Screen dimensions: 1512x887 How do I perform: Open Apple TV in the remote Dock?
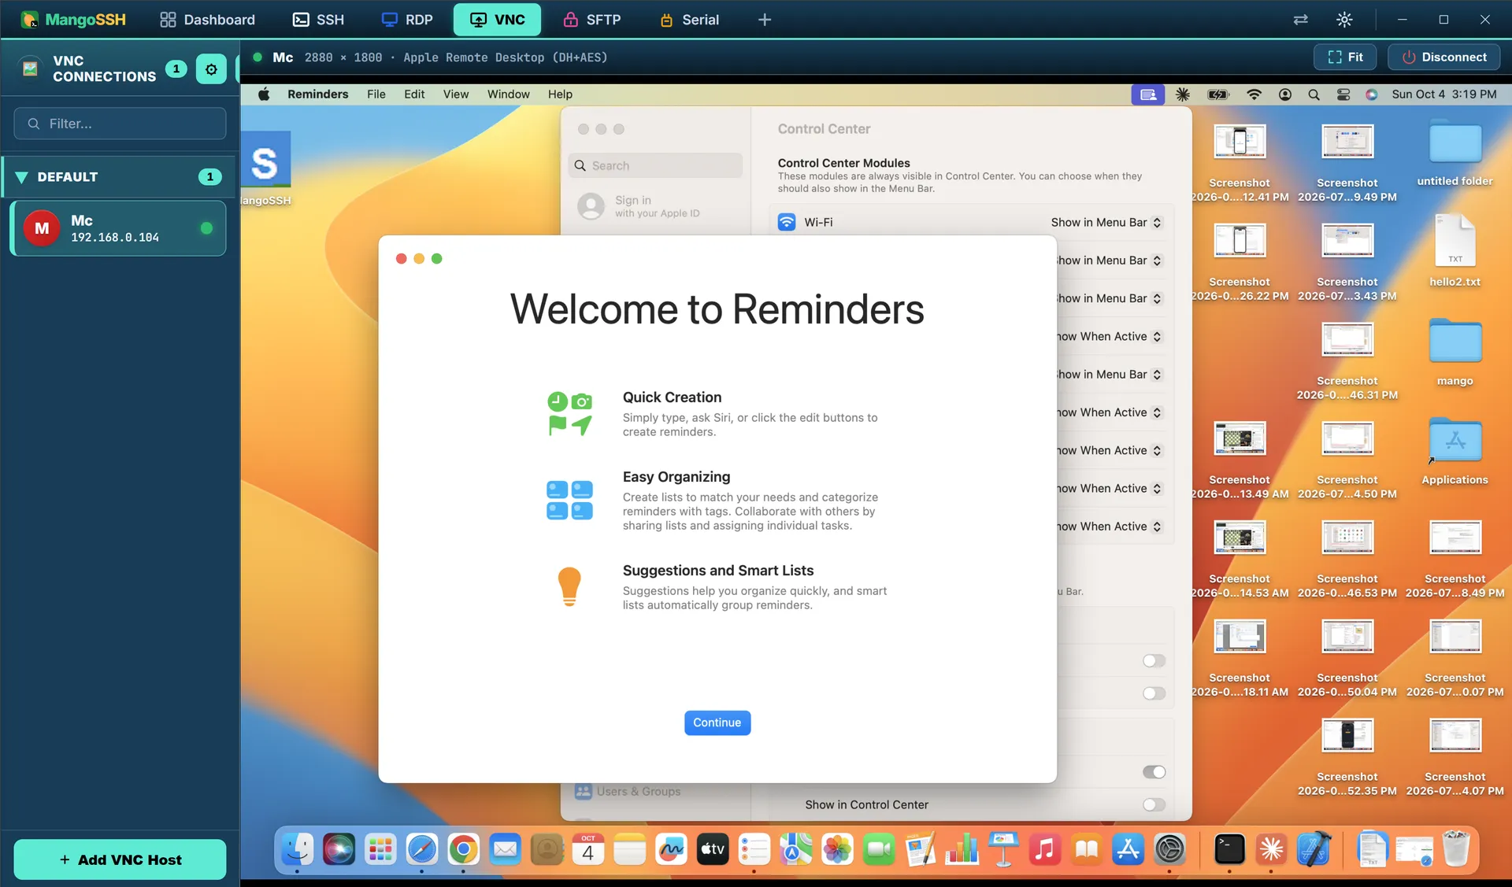[x=713, y=849]
